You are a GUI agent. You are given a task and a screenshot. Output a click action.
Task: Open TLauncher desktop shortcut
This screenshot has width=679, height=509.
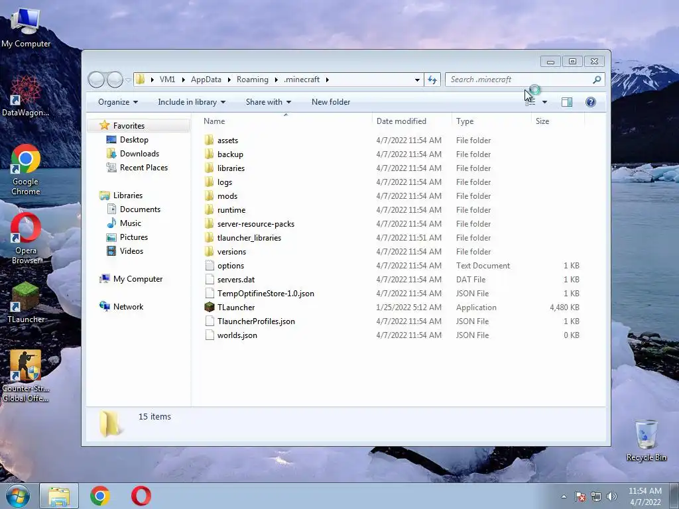[26, 302]
